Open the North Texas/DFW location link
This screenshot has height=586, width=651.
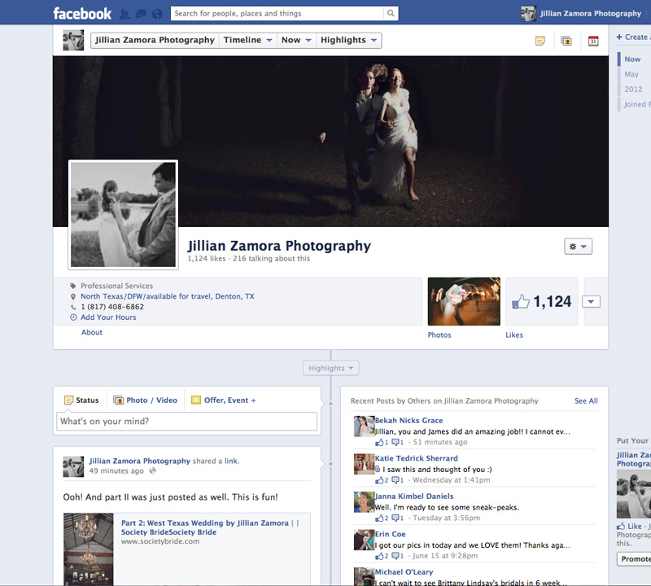(168, 296)
